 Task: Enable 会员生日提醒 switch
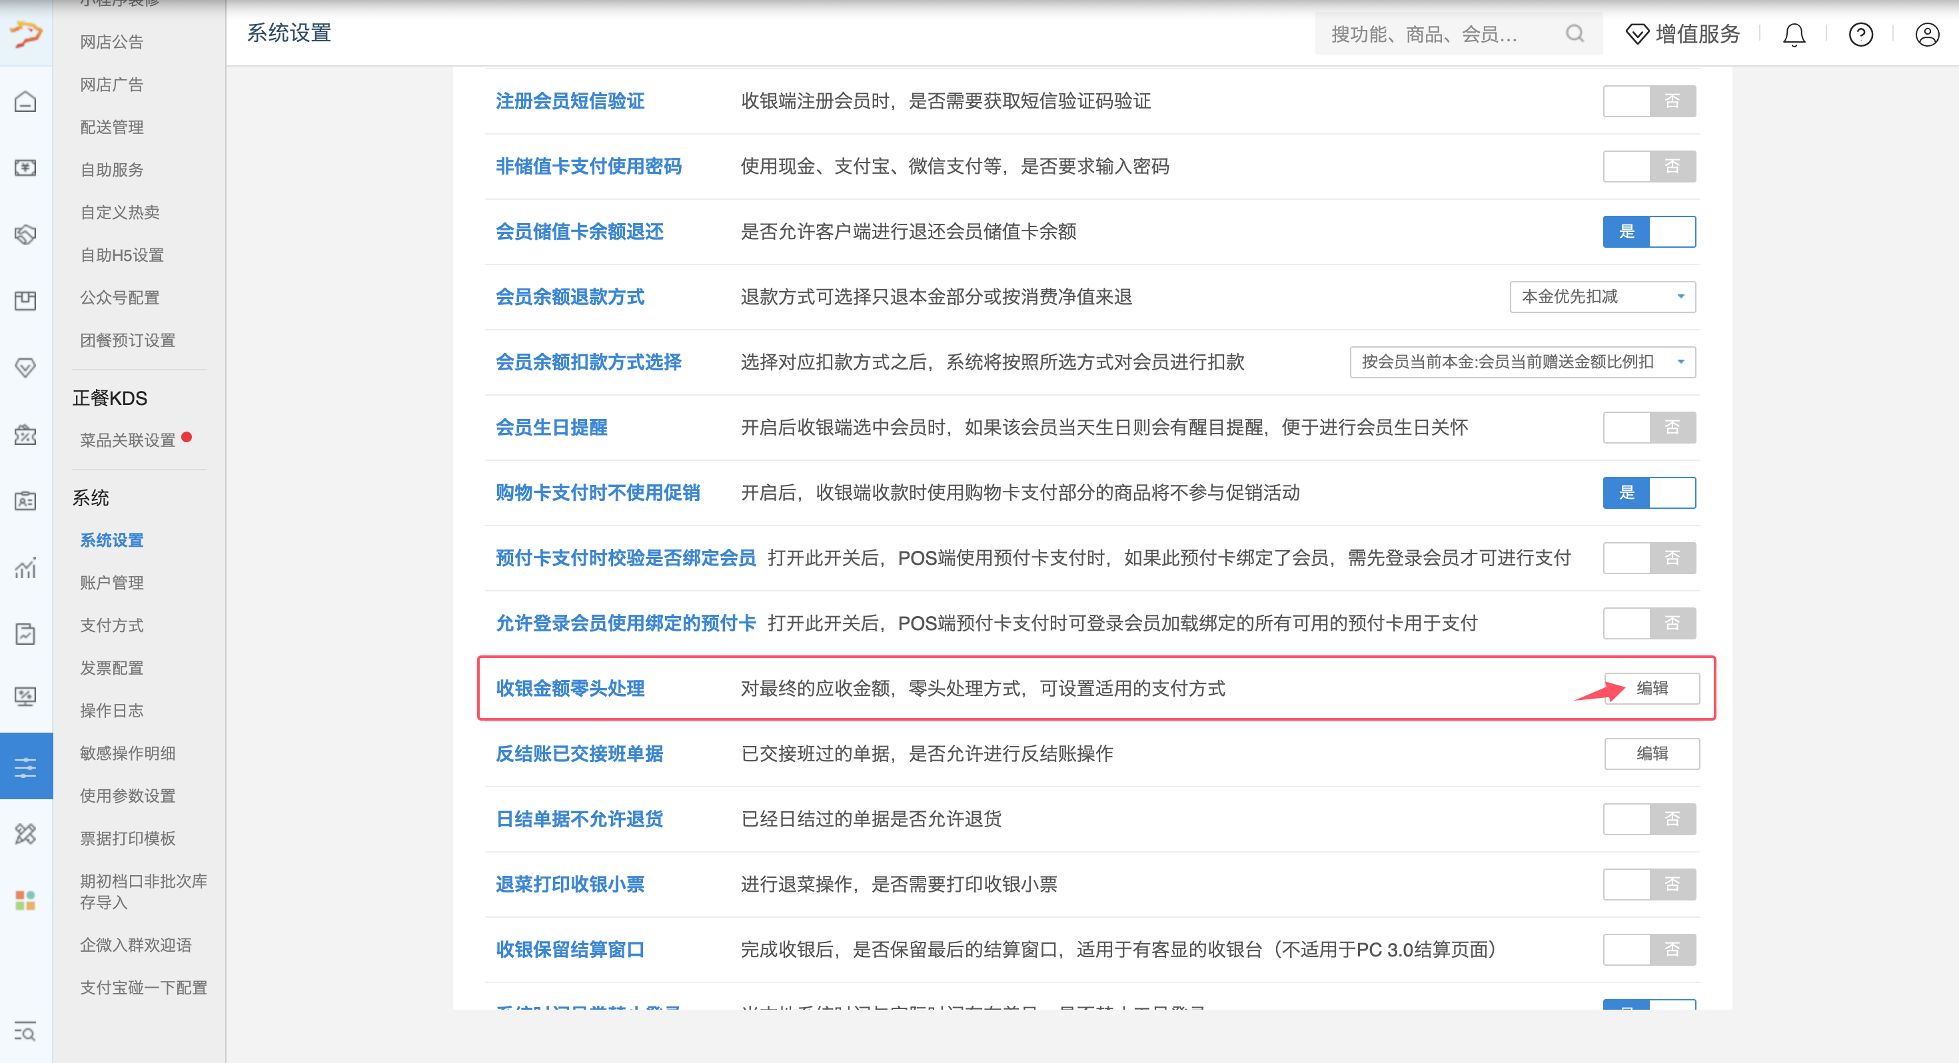pyautogui.click(x=1648, y=428)
